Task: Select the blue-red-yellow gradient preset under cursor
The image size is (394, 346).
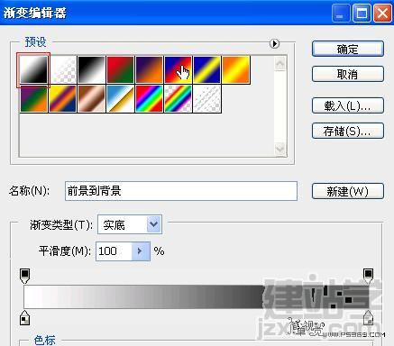Action: coord(178,69)
